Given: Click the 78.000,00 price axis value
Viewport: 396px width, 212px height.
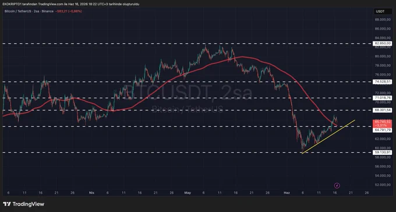Looking at the screenshot, I should tap(383, 65).
